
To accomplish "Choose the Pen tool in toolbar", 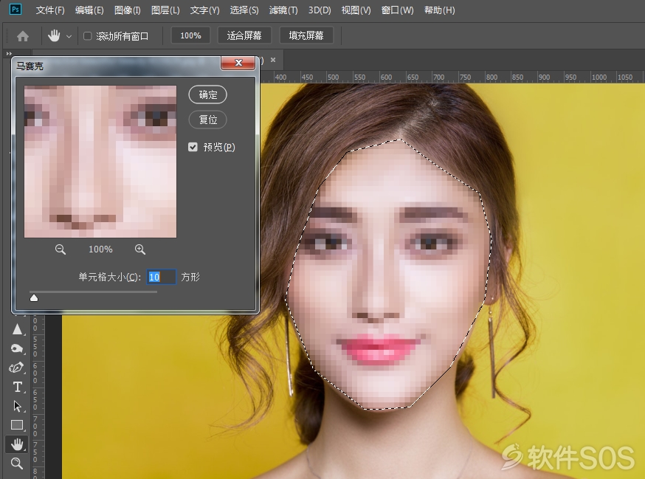I will [x=17, y=368].
